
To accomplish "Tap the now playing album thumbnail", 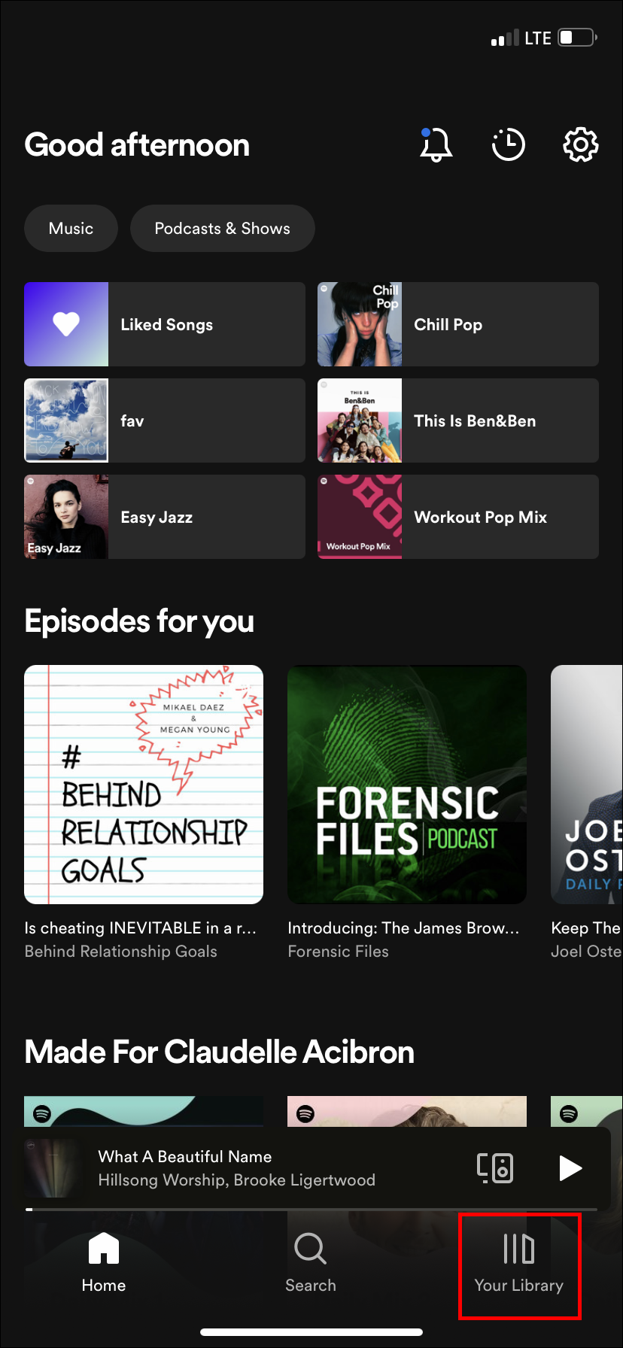I will (54, 1168).
